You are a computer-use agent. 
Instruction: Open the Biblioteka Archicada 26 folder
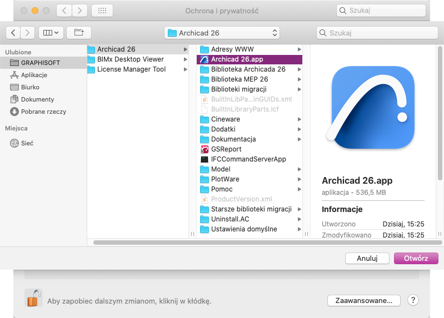tap(250, 69)
